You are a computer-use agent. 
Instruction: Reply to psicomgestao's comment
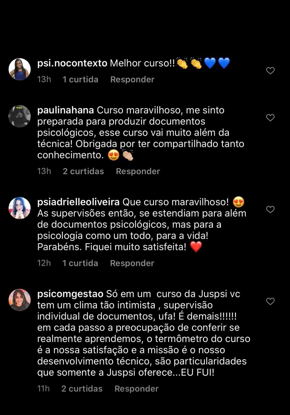[x=136, y=389]
